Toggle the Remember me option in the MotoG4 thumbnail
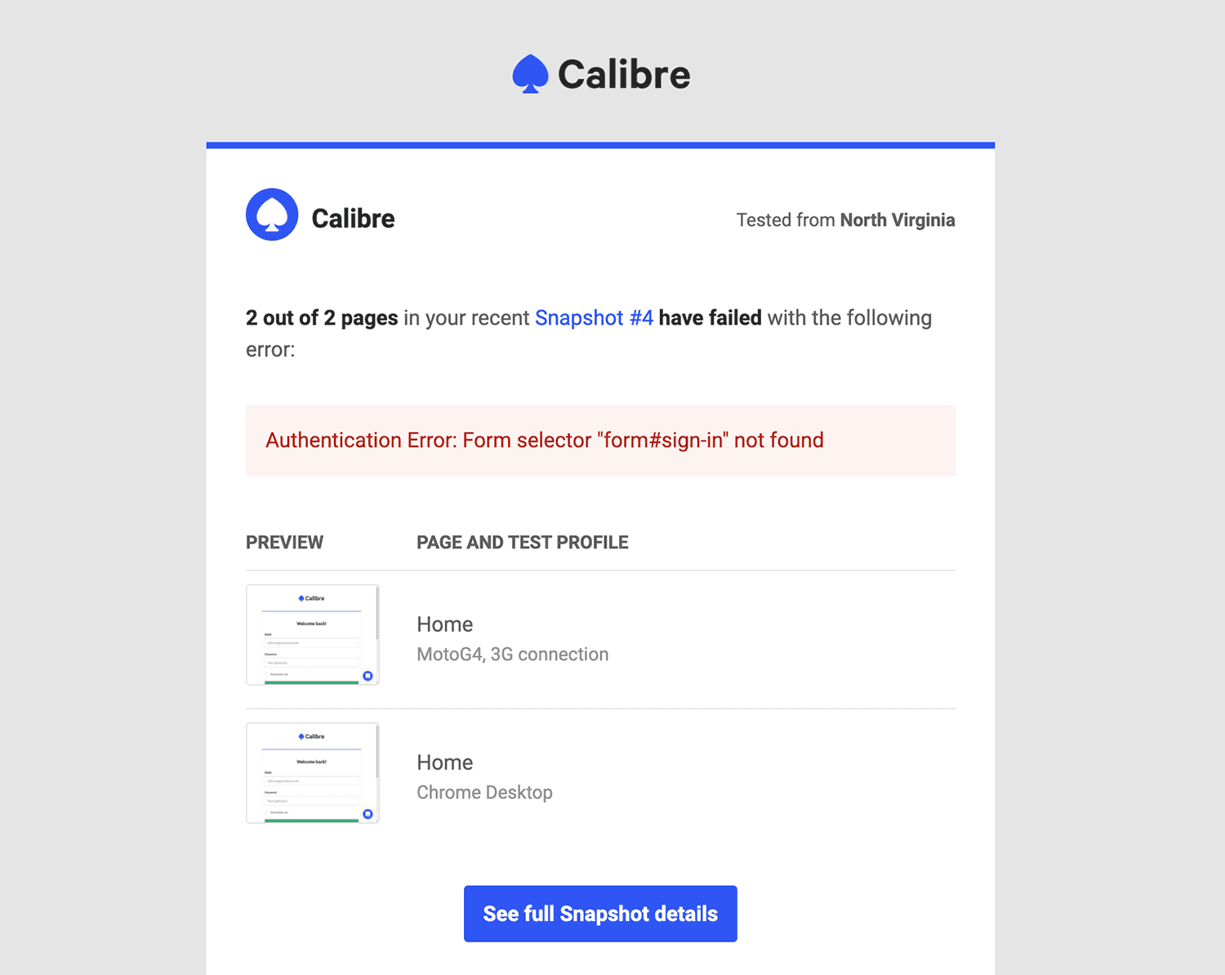 [x=268, y=673]
